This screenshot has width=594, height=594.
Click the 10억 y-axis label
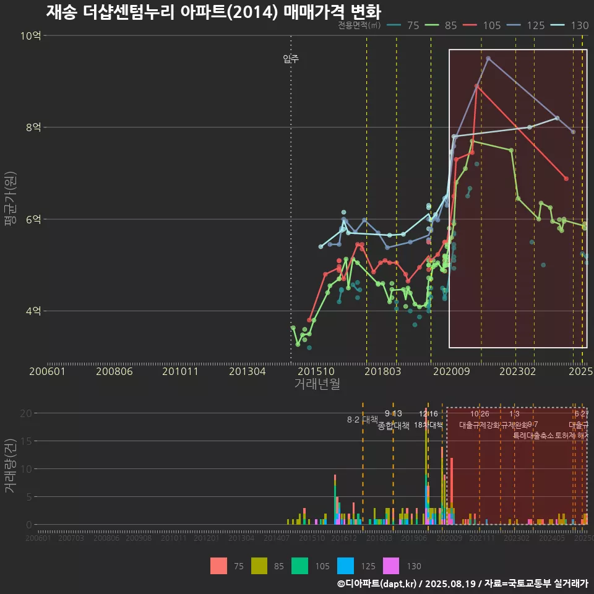point(30,36)
